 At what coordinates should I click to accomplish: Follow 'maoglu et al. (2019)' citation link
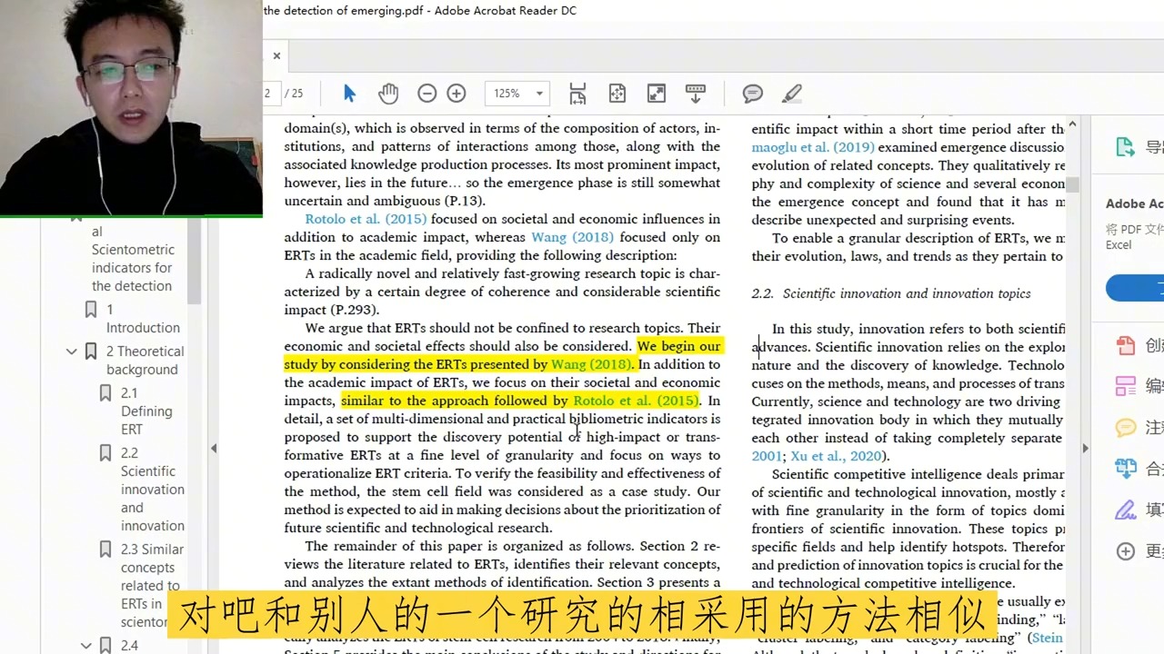pos(812,147)
